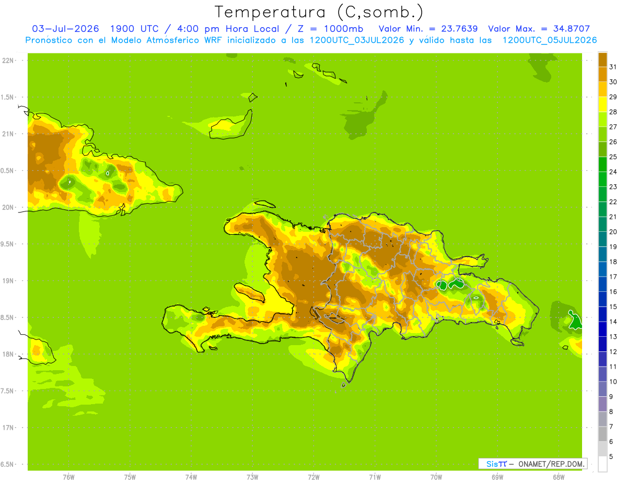Click the "8.5N" latitude axis label
Image resolution: width=627 pixels, height=484 pixels.
click(x=7, y=317)
